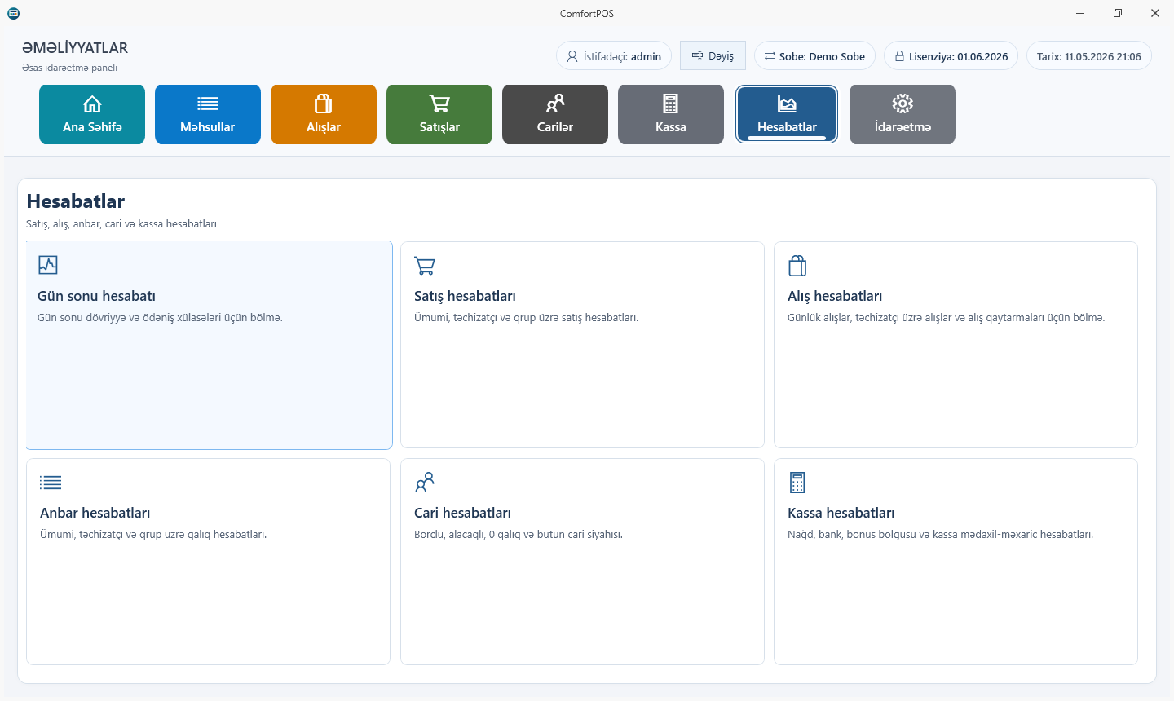Open the Anbar hesabatları card
The image size is (1174, 701).
208,562
